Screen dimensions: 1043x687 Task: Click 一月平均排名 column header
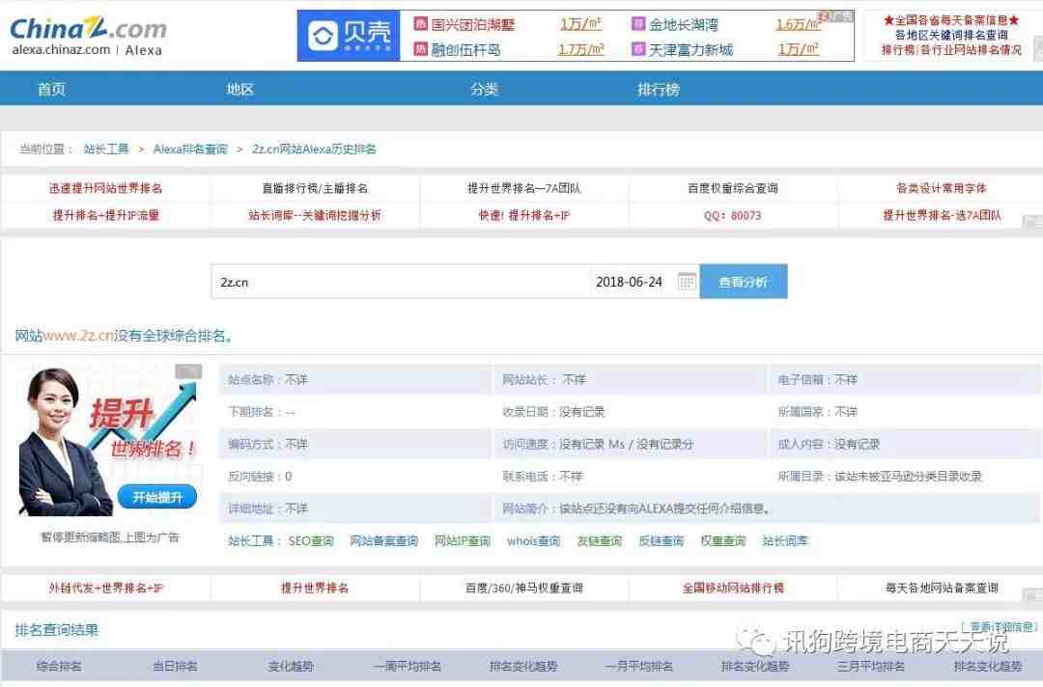pos(639,666)
